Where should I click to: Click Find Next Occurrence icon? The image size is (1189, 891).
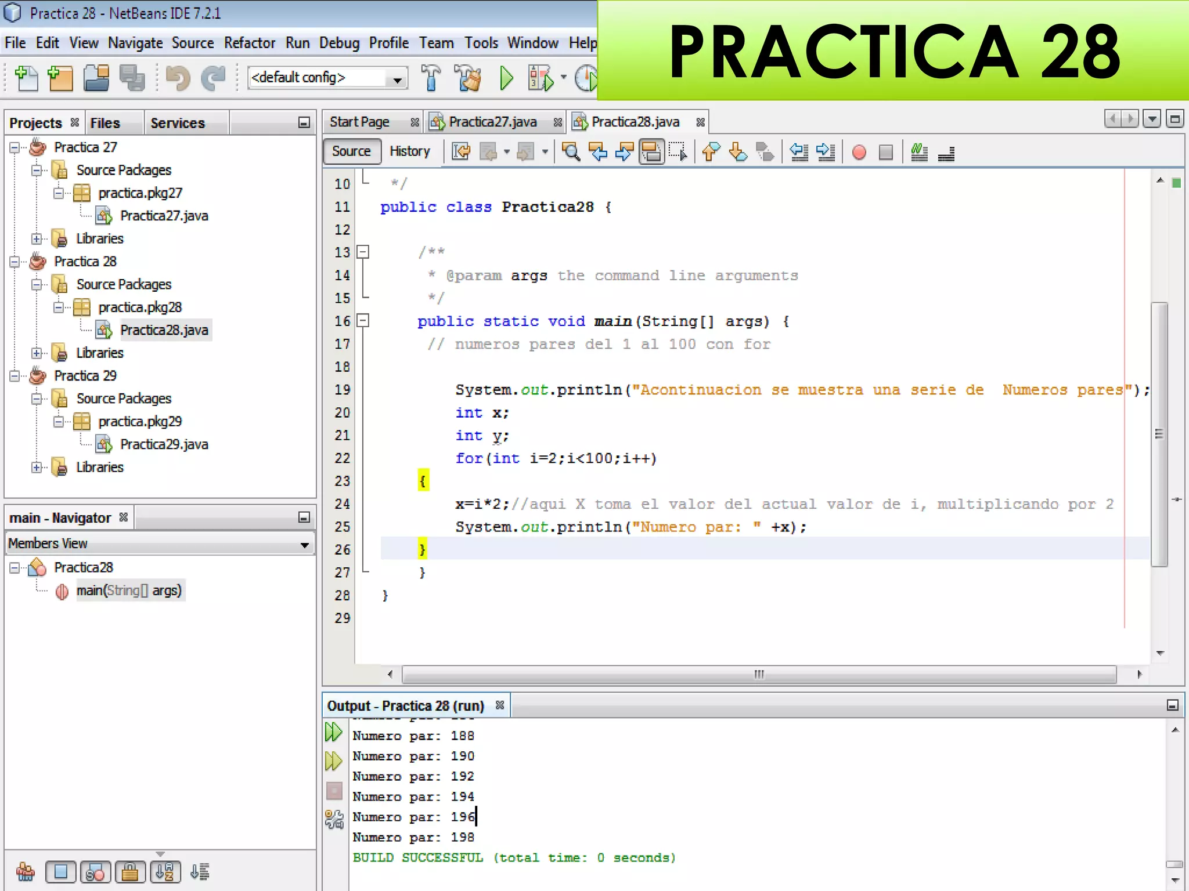(624, 152)
